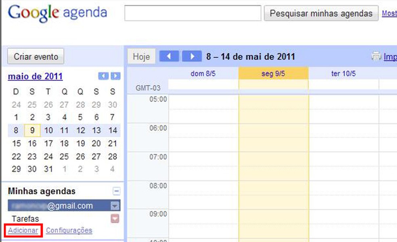Click the calendar search input field
Viewport: 397px width, 242px height.
pos(193,13)
